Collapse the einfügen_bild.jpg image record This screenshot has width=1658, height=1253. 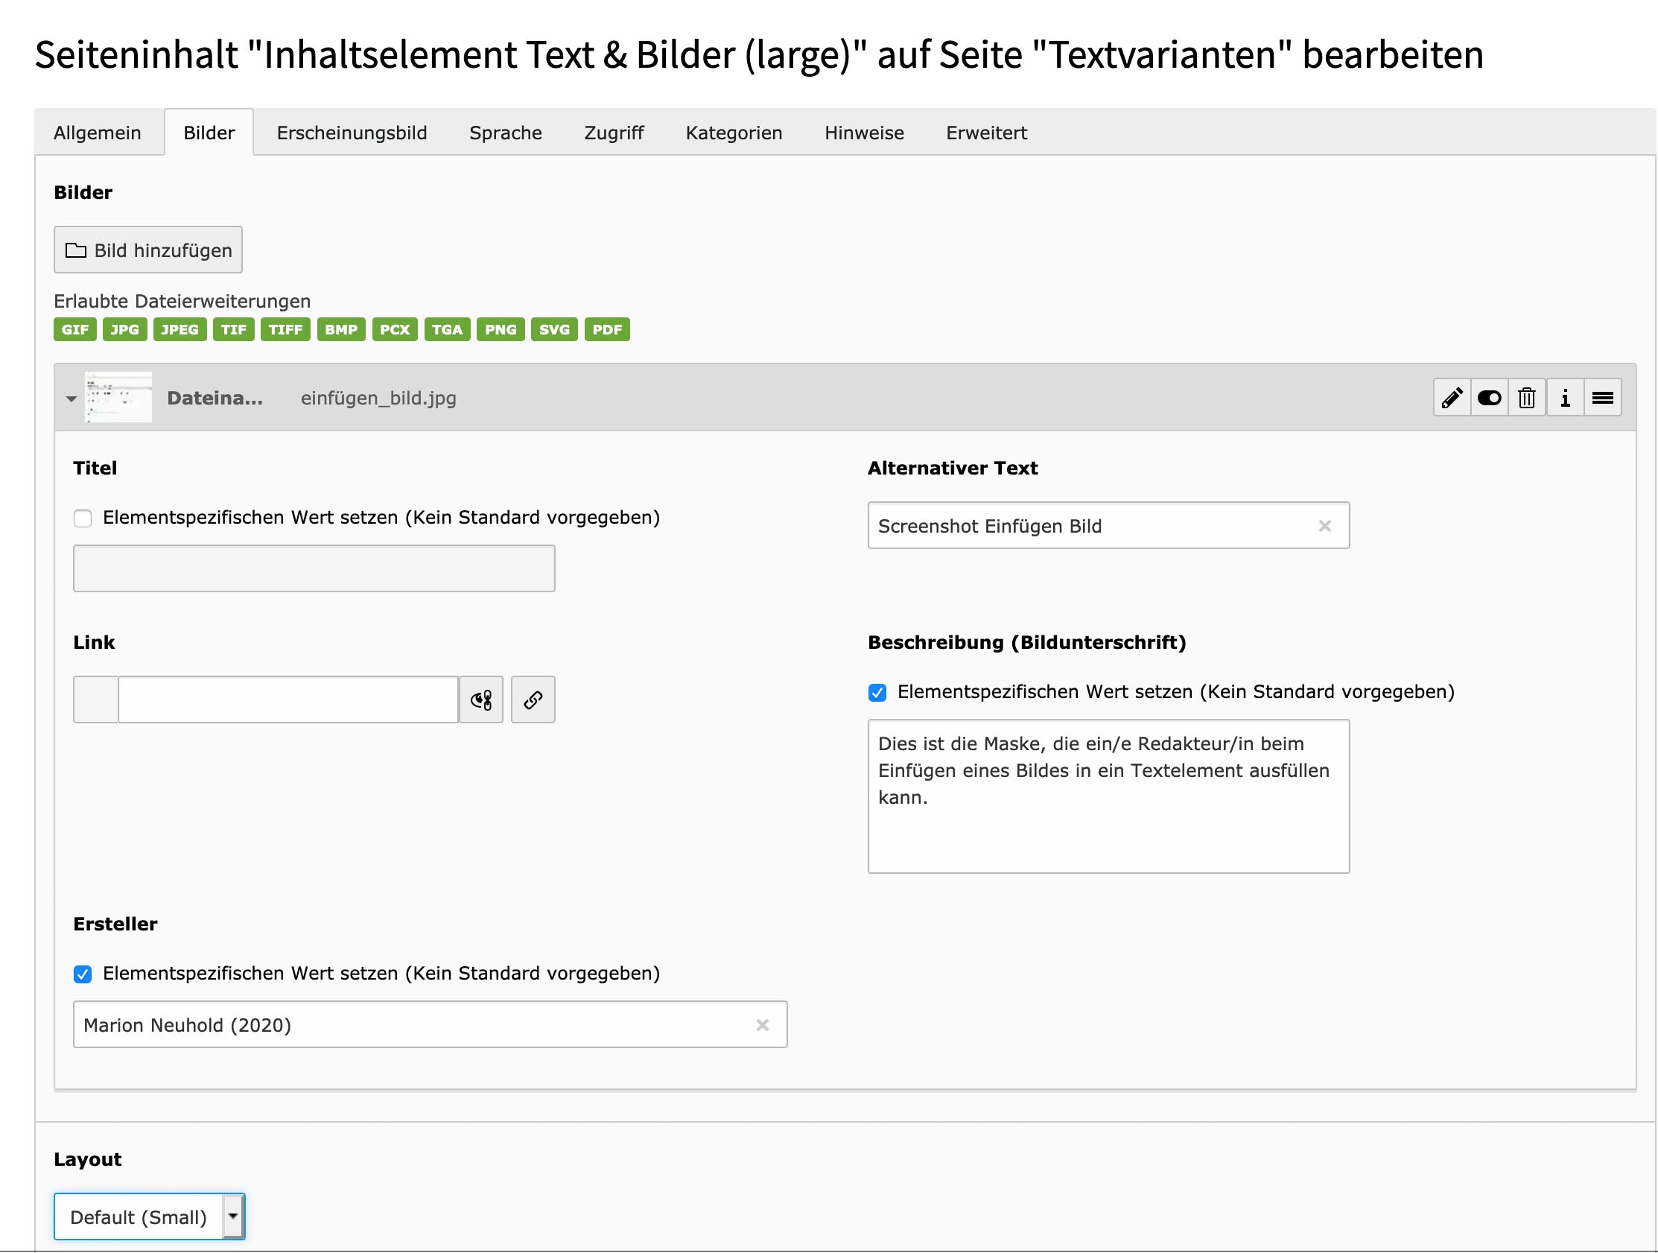tap(72, 399)
